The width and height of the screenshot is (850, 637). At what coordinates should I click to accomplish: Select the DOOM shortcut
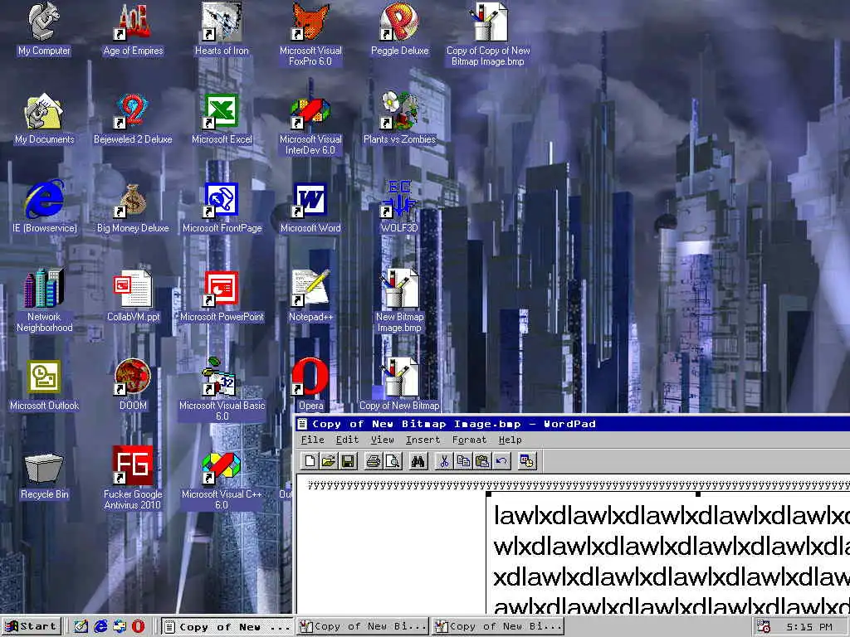point(133,385)
